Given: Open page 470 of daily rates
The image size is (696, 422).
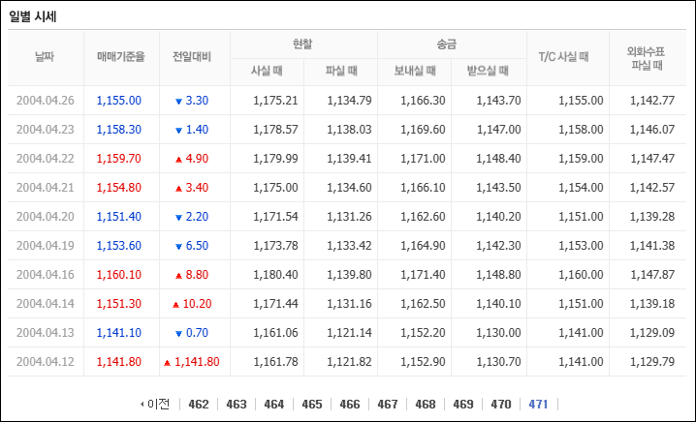Looking at the screenshot, I should 501,405.
